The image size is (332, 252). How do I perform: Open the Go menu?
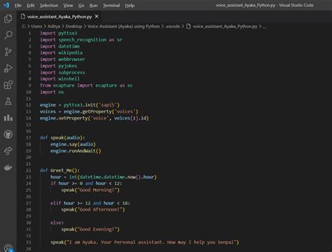81,6
